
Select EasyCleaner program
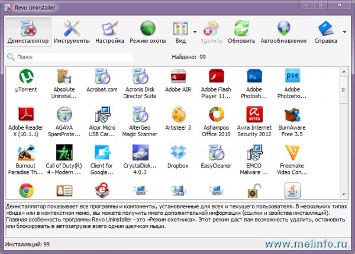[216, 157]
